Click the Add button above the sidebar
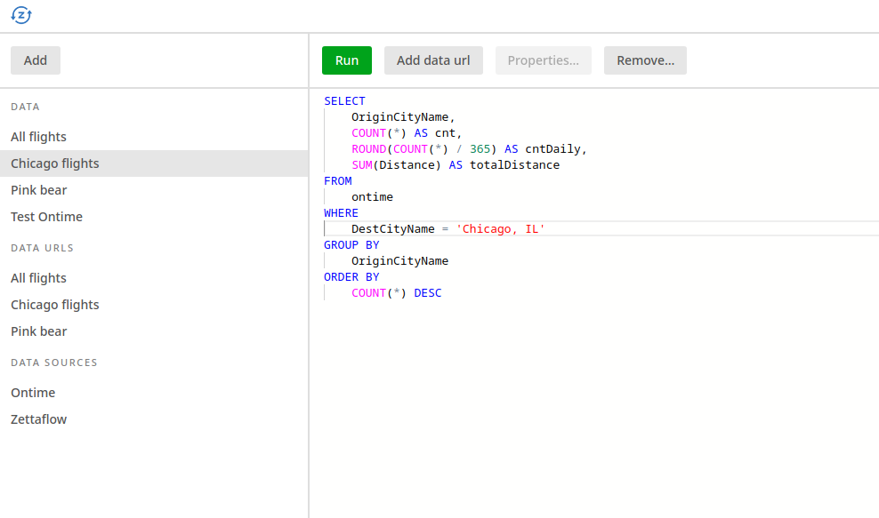Viewport: 879px width, 518px height. point(35,60)
